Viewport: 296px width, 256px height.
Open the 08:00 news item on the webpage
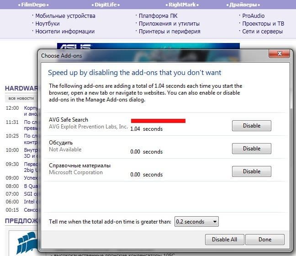31,186
